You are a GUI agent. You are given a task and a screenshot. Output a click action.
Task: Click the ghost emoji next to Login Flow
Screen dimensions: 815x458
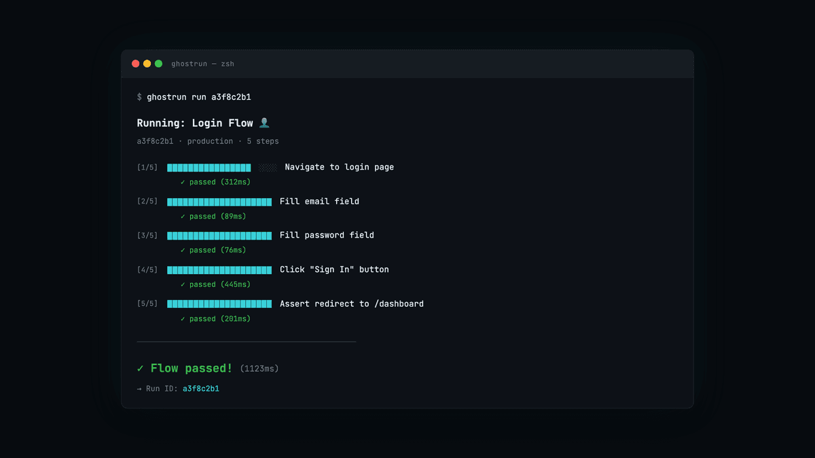click(264, 123)
